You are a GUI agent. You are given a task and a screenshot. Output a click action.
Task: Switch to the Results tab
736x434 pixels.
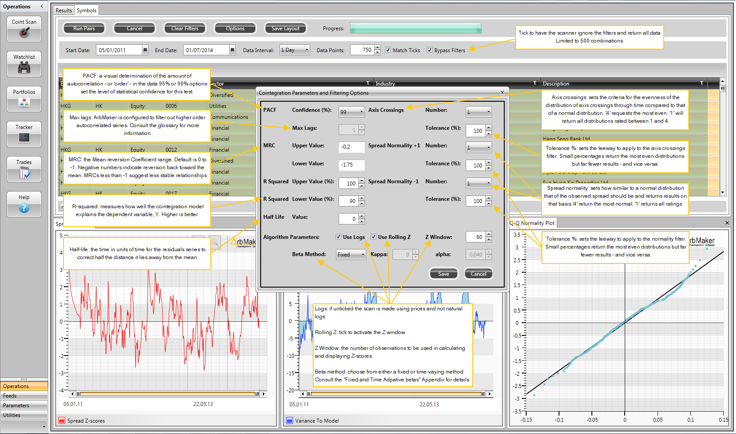coord(64,10)
